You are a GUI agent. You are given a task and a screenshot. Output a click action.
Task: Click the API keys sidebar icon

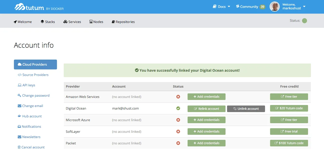coord(19,85)
